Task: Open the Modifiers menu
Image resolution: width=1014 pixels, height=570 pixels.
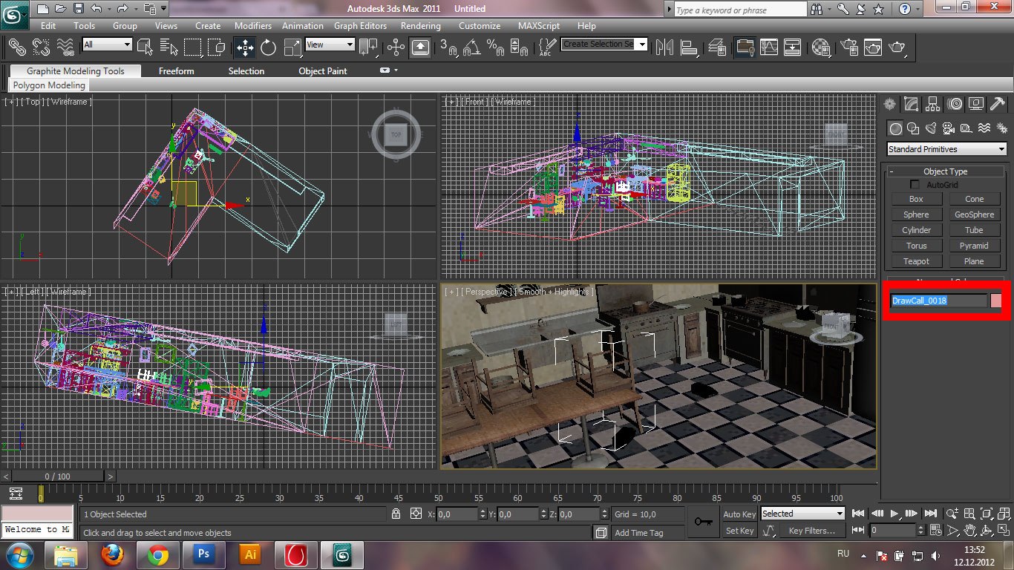Action: pyautogui.click(x=252, y=25)
